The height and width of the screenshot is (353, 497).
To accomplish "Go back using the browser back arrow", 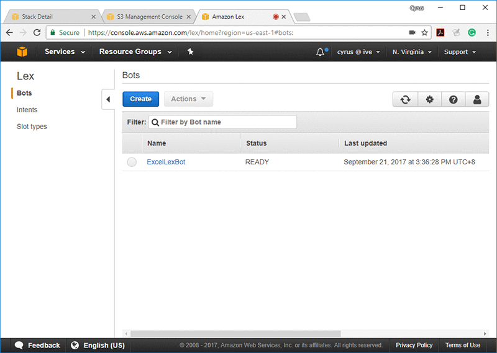I will pyautogui.click(x=9, y=33).
